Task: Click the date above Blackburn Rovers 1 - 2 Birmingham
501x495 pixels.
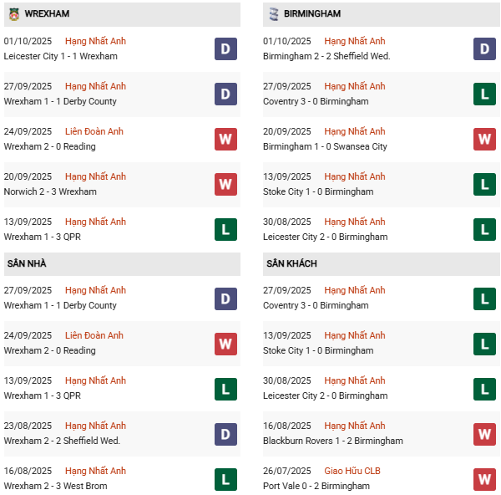Action: (287, 426)
